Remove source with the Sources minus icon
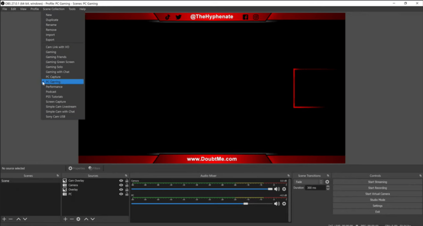Image resolution: width=423 pixels, height=226 pixels. pyautogui.click(x=72, y=219)
